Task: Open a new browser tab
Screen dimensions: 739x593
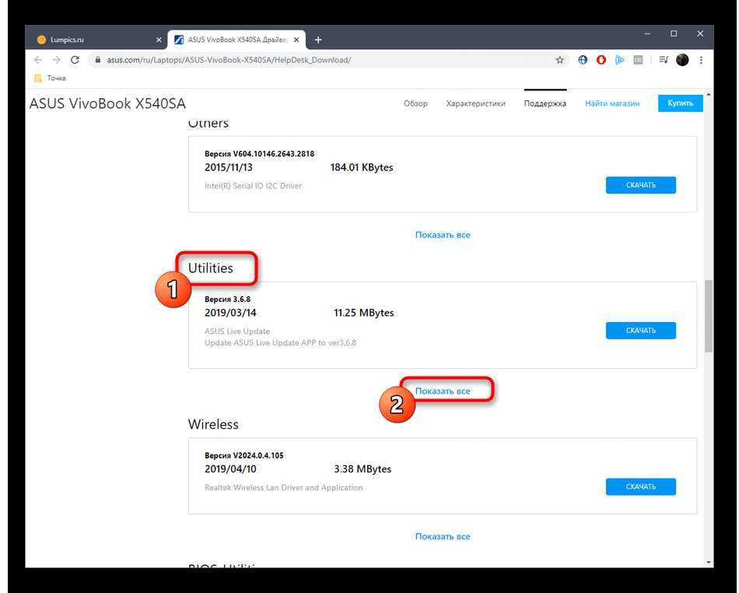Action: click(318, 40)
